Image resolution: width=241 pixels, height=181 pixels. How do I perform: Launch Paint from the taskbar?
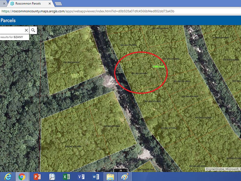pyautogui.click(x=125, y=177)
